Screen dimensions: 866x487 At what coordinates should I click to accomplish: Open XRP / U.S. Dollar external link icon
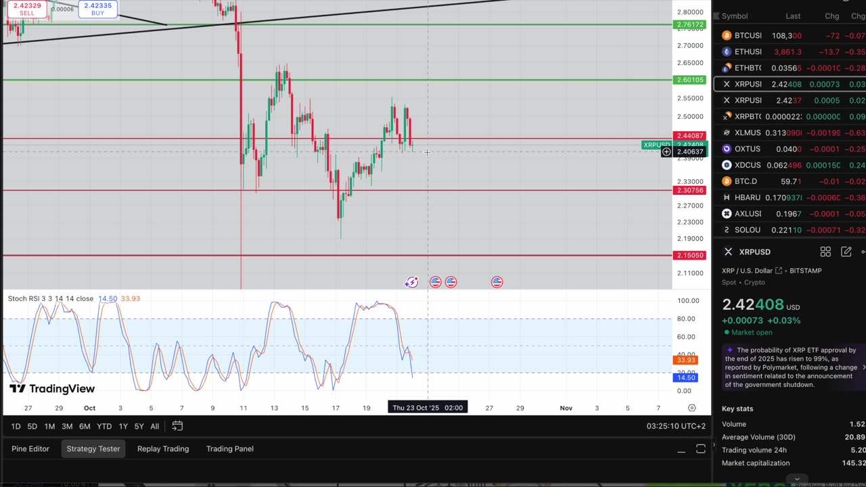(779, 271)
